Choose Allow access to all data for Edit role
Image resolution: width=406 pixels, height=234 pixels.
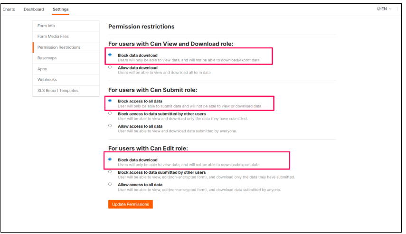coord(110,184)
